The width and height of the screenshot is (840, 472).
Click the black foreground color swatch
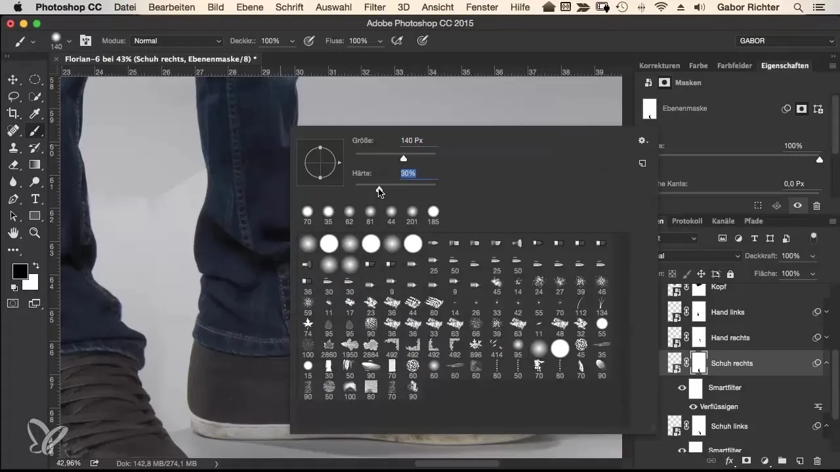20,271
